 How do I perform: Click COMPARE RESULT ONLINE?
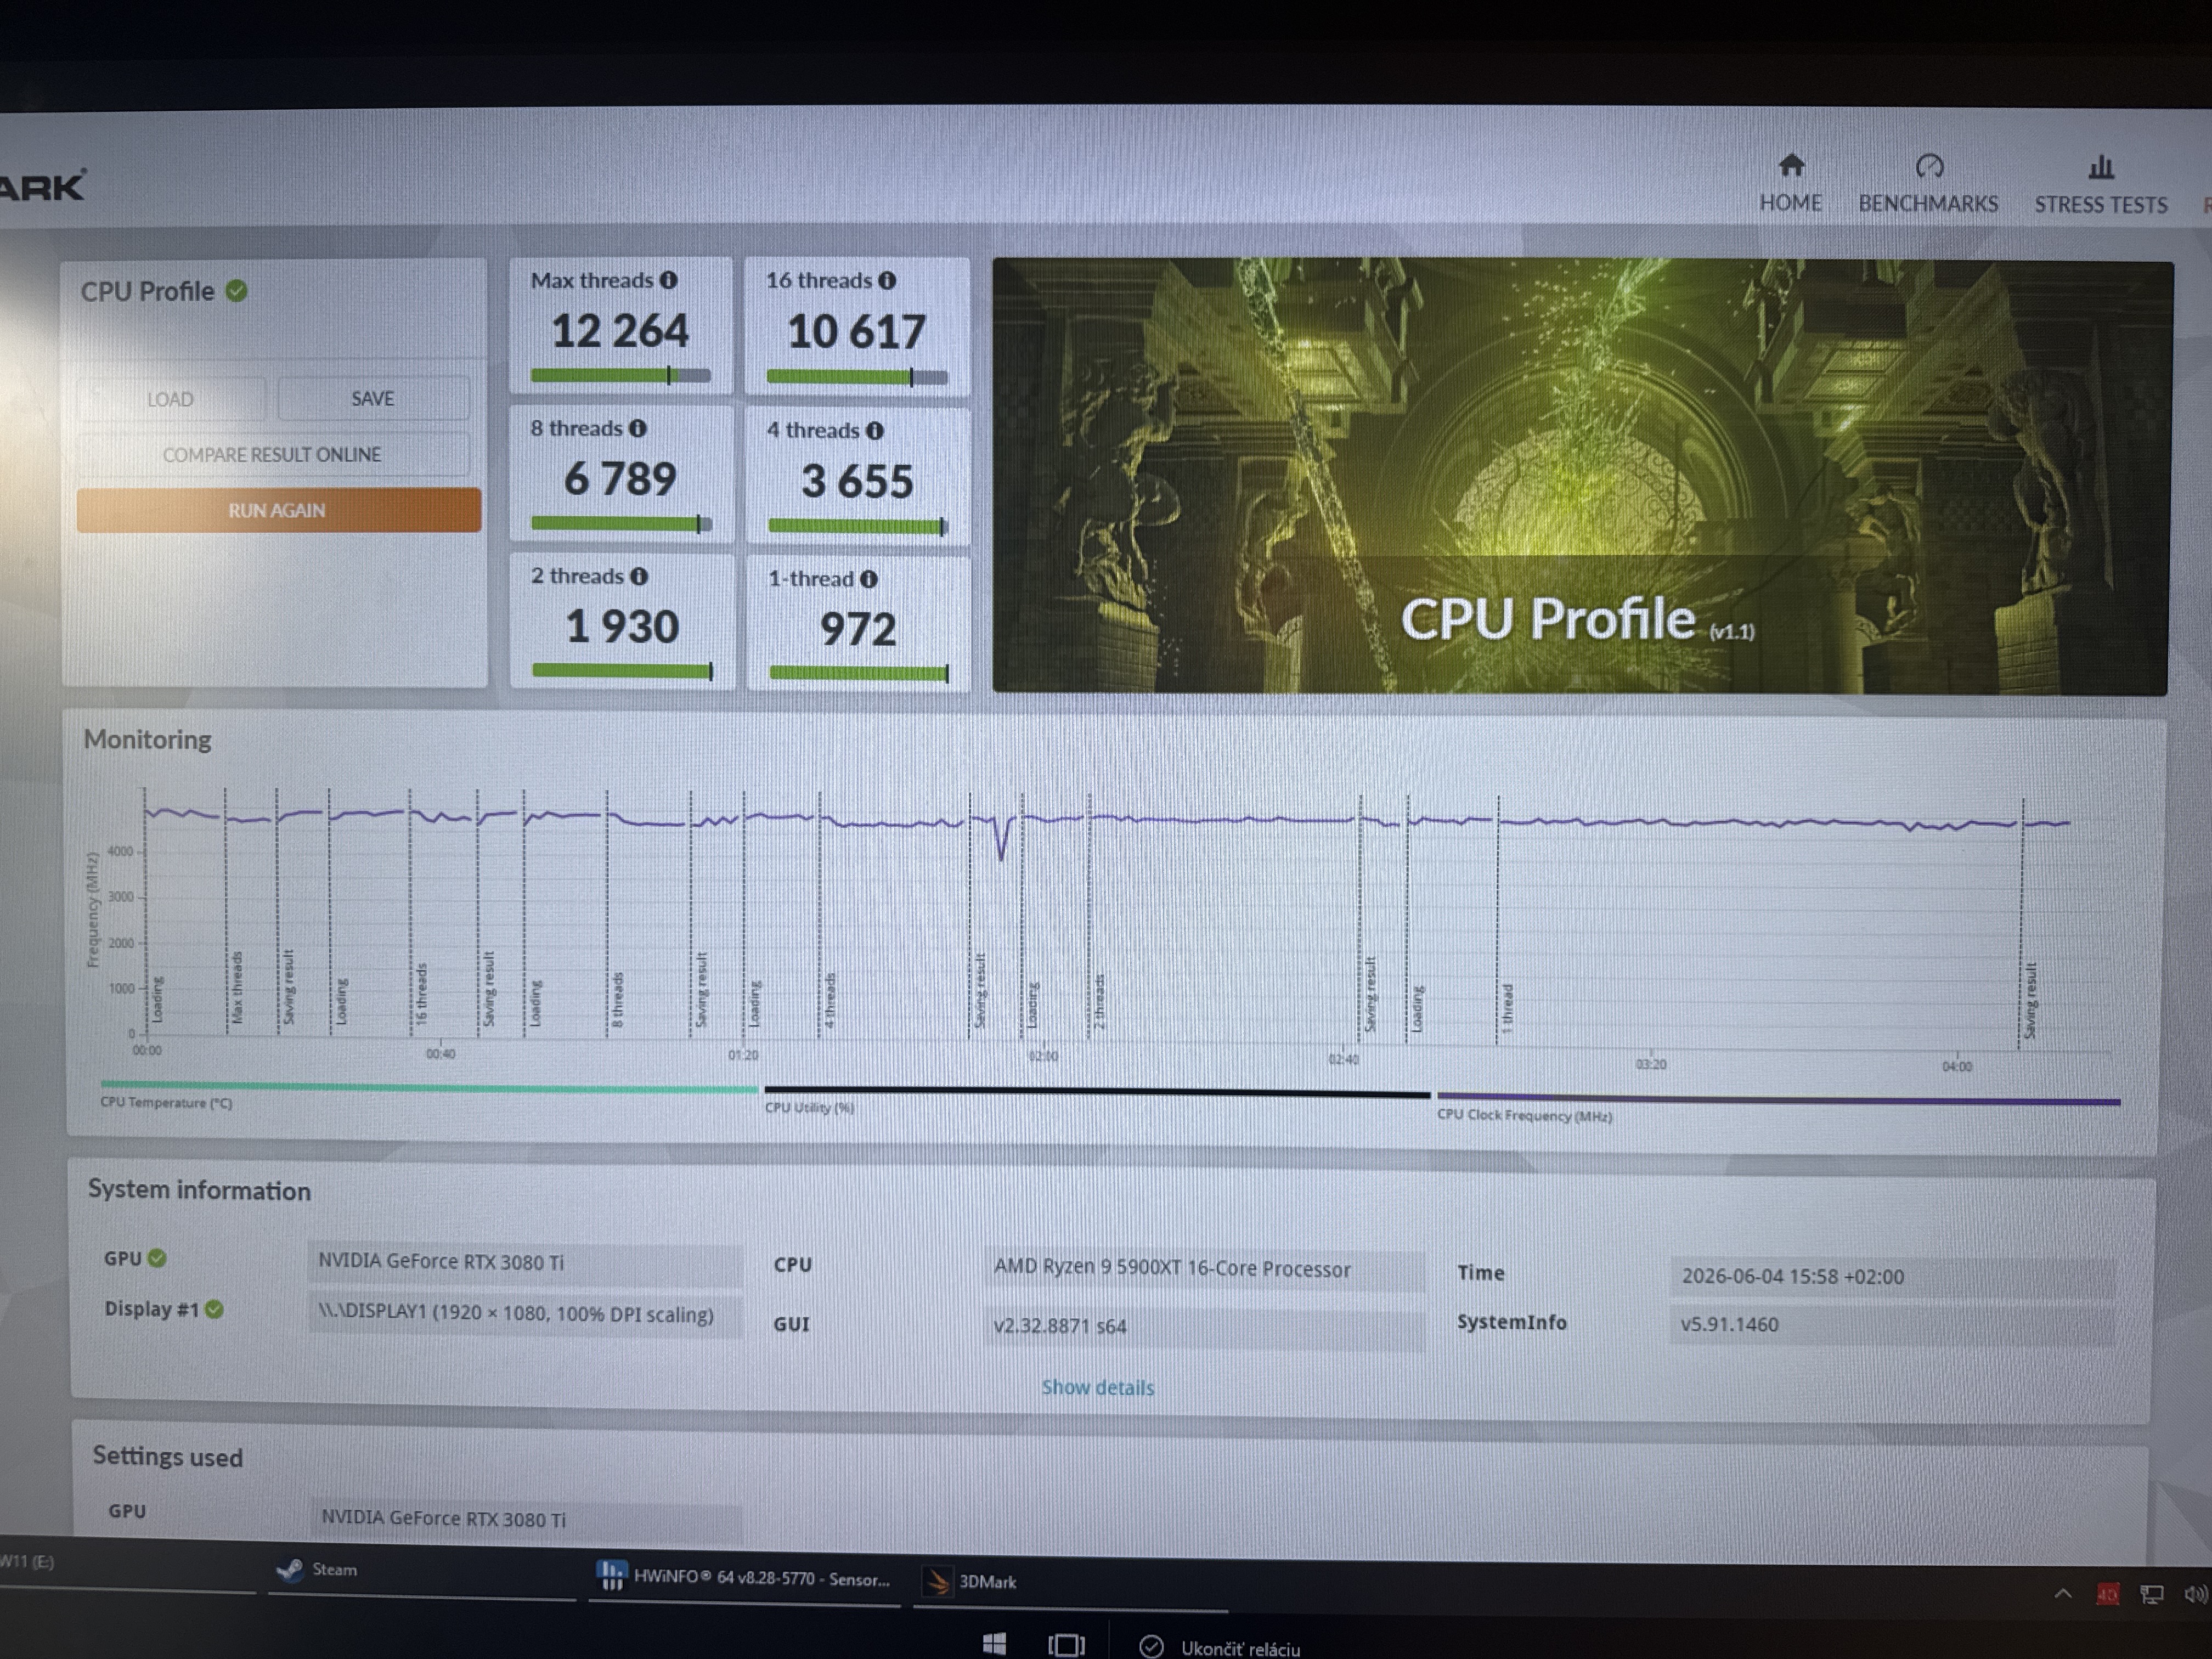coord(272,455)
